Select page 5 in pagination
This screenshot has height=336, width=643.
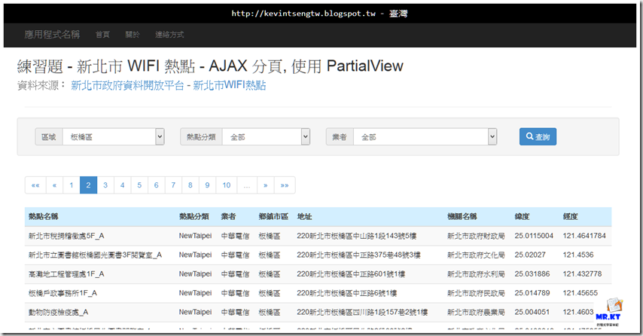(139, 185)
